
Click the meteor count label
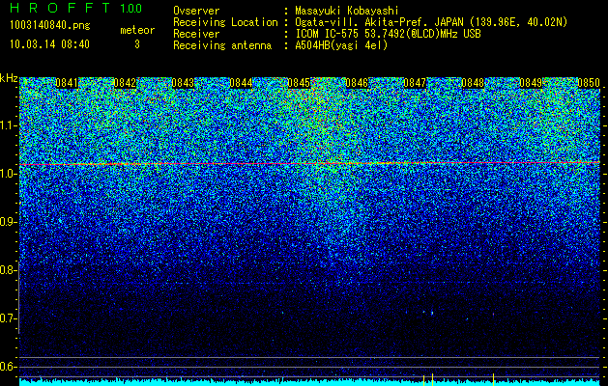click(137, 30)
